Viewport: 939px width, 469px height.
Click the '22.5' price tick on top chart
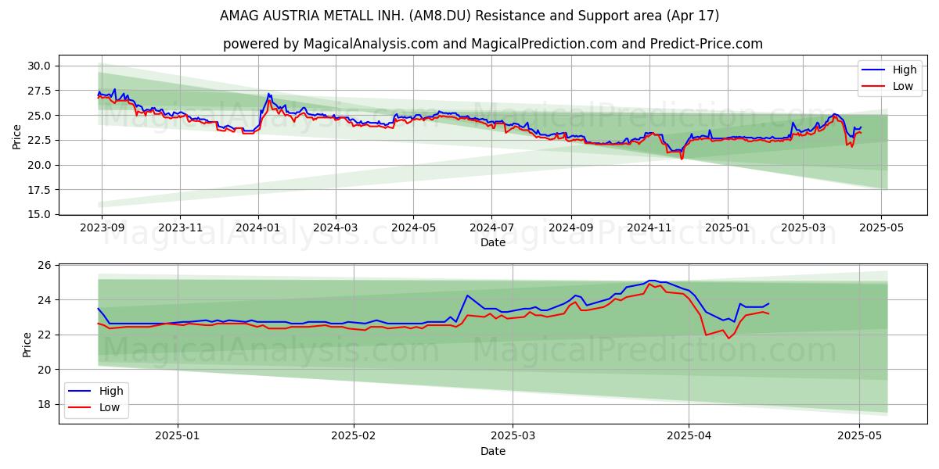click(41, 140)
